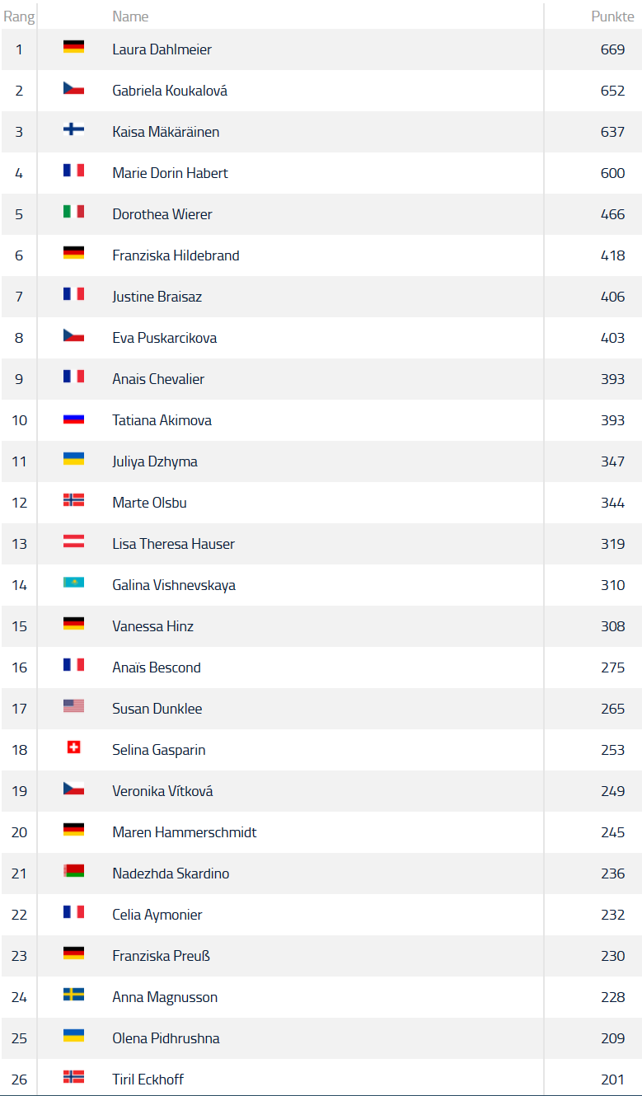Click the Kazakhstan flag next to Galina Vishnevskaya
Viewport: 642px width, 1096px height.
coord(73,583)
